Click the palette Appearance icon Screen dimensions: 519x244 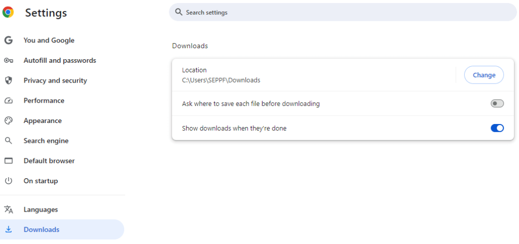[x=8, y=120]
